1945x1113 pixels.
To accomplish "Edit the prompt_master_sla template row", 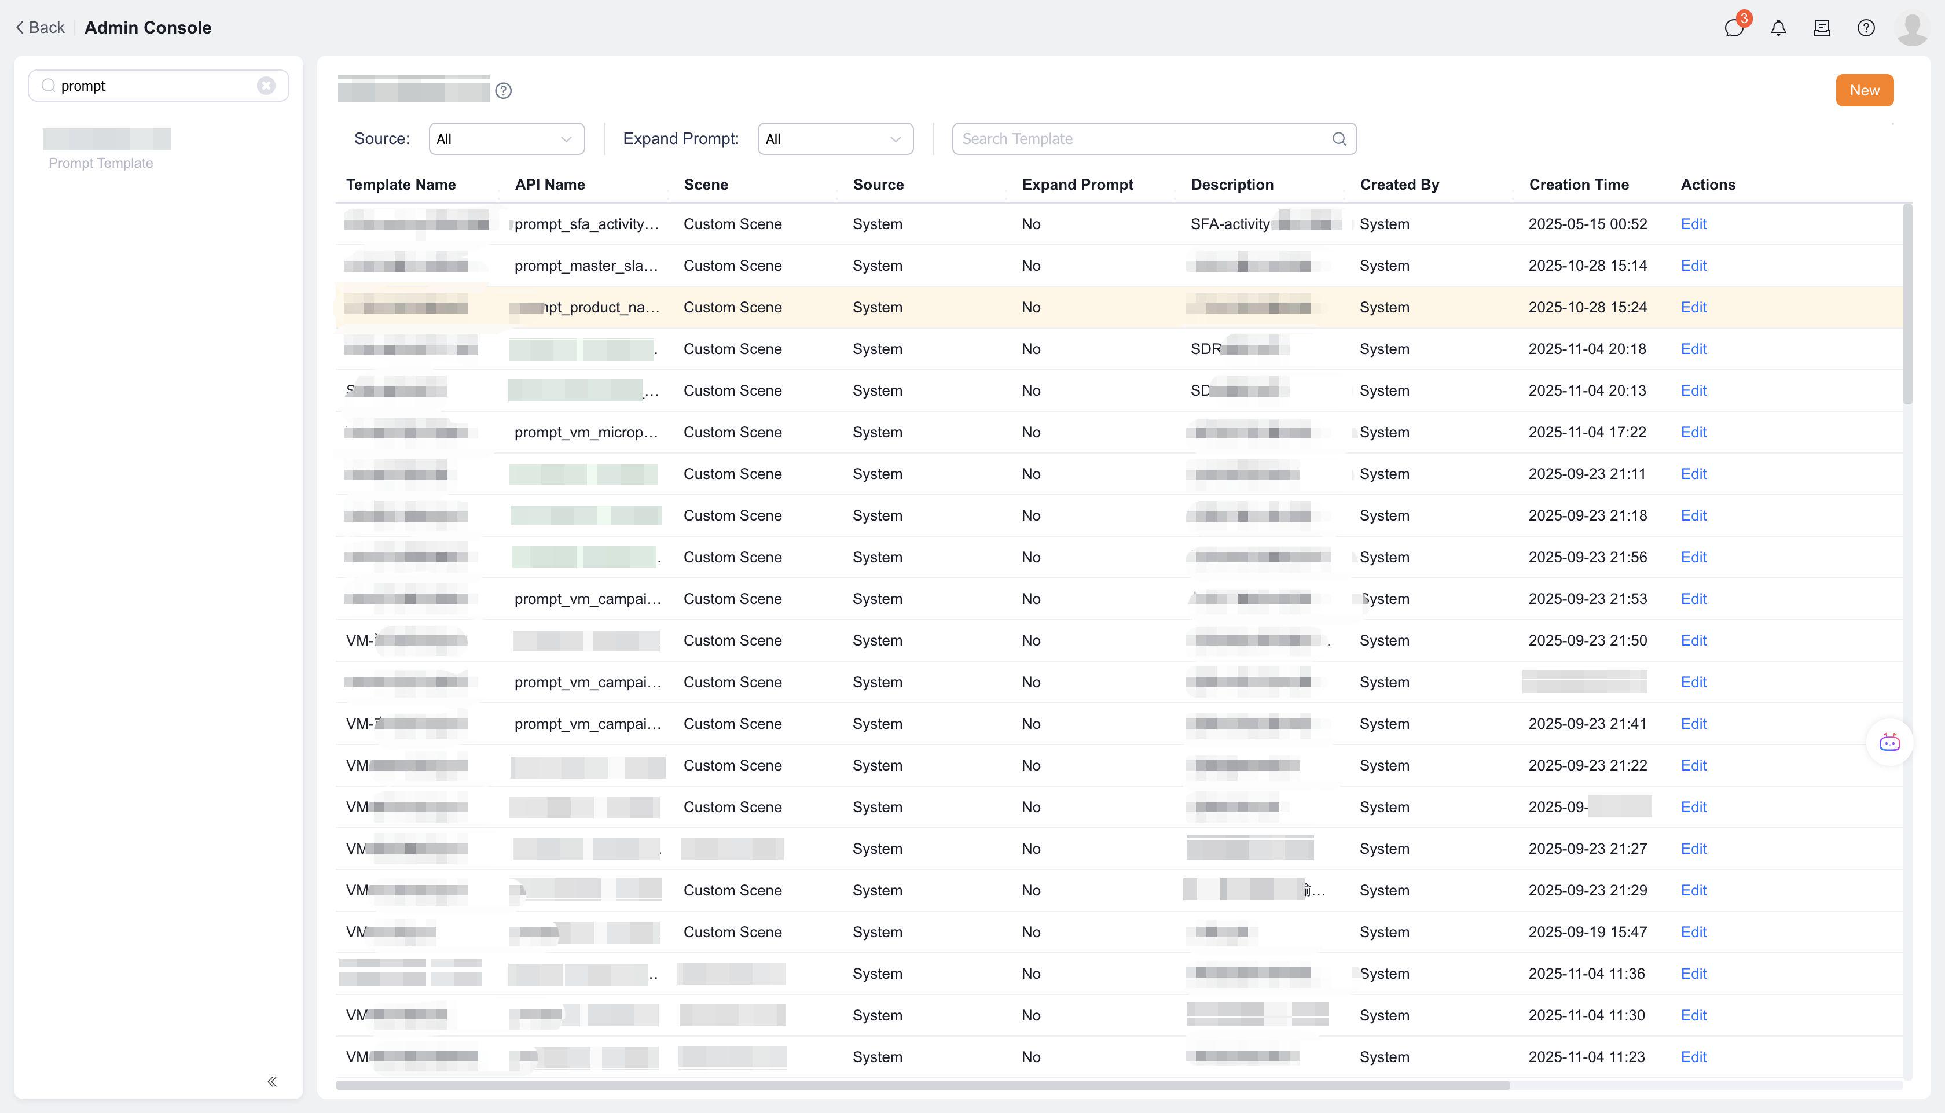I will click(x=1693, y=266).
